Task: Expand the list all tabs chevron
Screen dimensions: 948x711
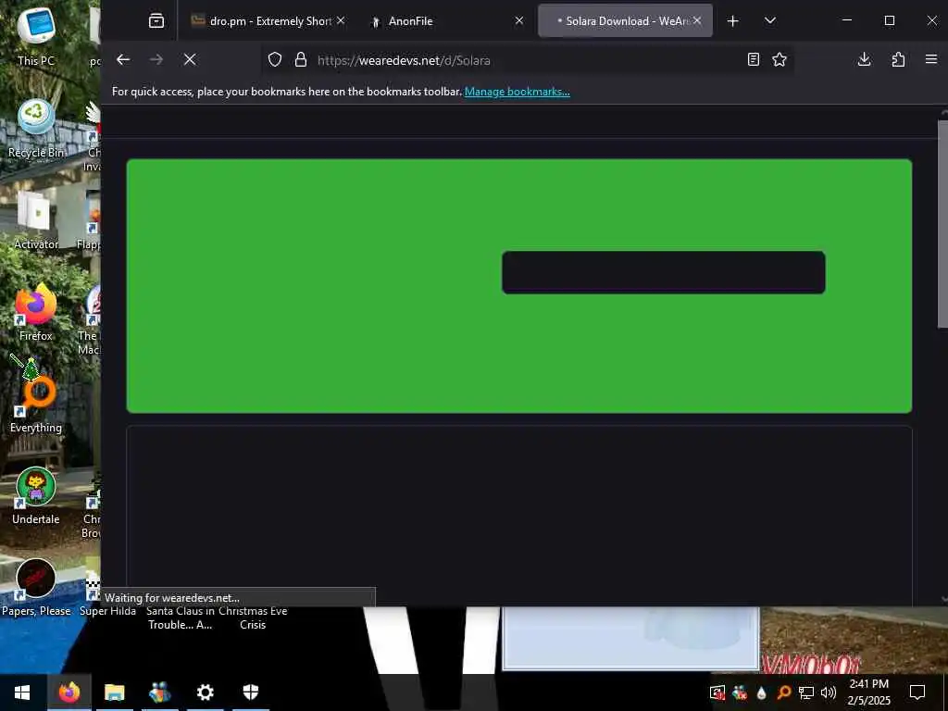Action: [769, 21]
